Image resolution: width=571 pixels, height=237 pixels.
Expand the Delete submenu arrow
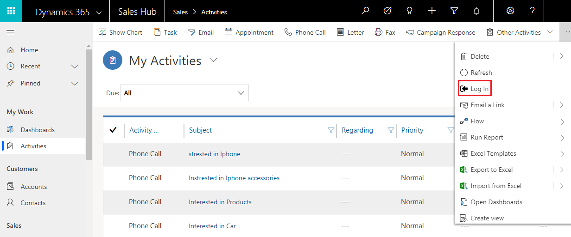(562, 56)
